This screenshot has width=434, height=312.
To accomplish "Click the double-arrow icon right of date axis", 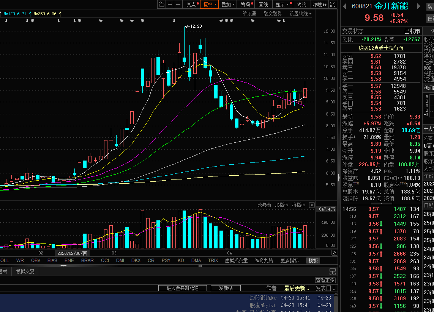I will coord(334,253).
